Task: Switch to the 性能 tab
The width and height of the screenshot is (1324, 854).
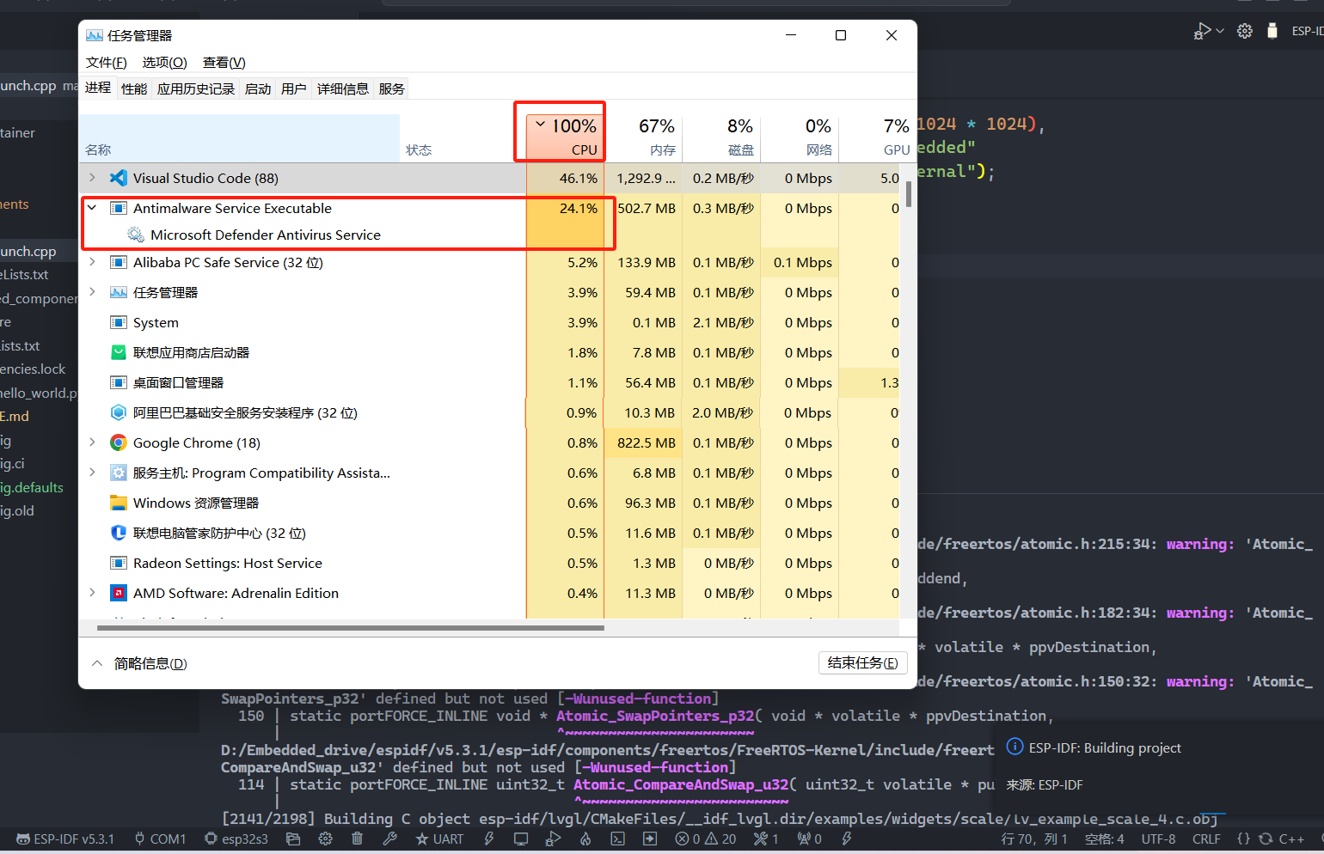Action: pyautogui.click(x=134, y=88)
